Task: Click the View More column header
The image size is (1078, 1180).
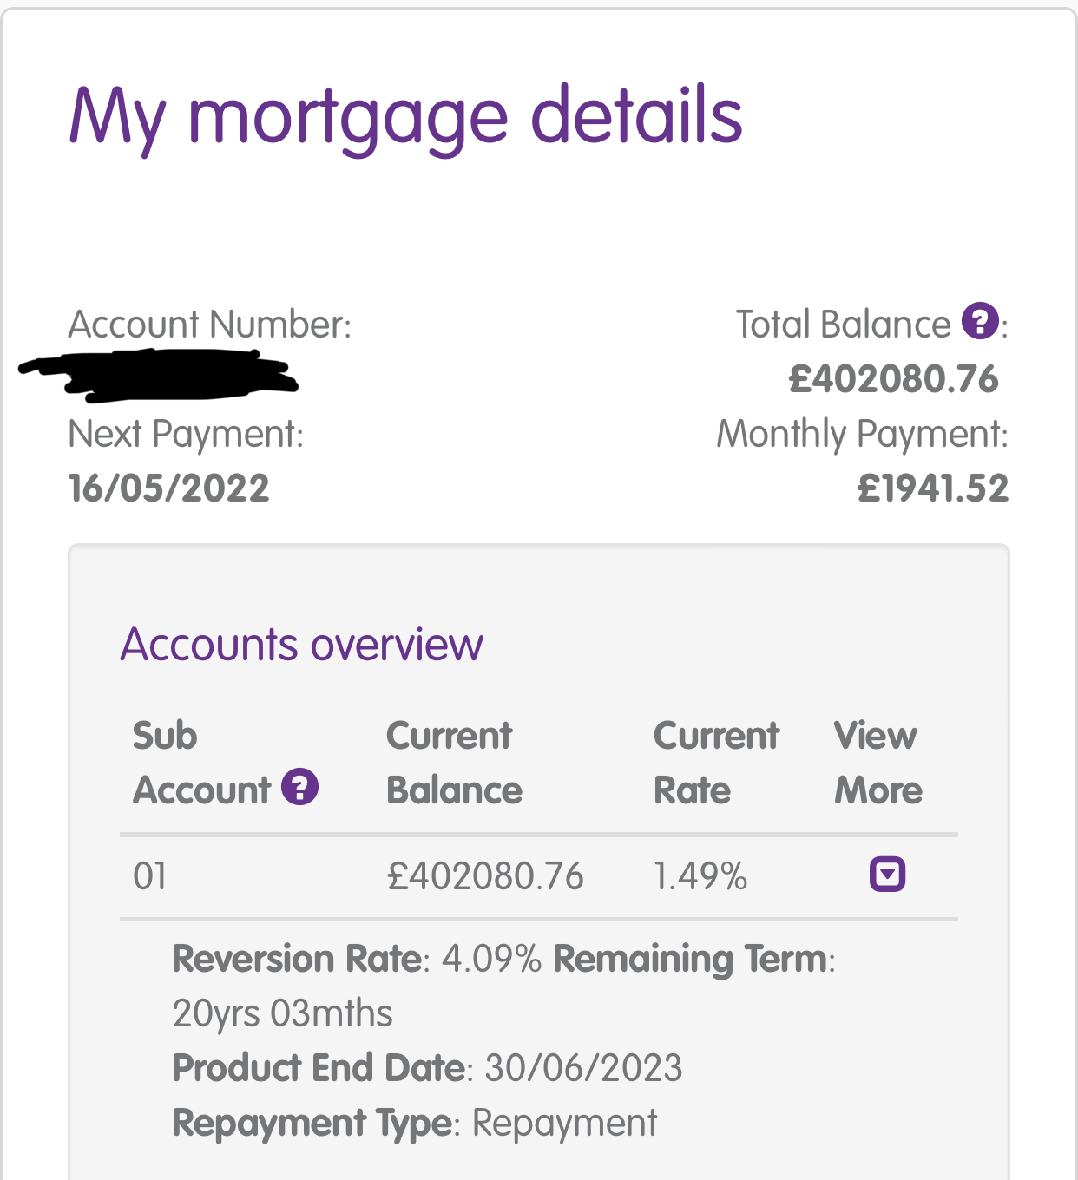Action: (x=878, y=763)
